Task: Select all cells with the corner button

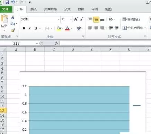Action: point(3,50)
